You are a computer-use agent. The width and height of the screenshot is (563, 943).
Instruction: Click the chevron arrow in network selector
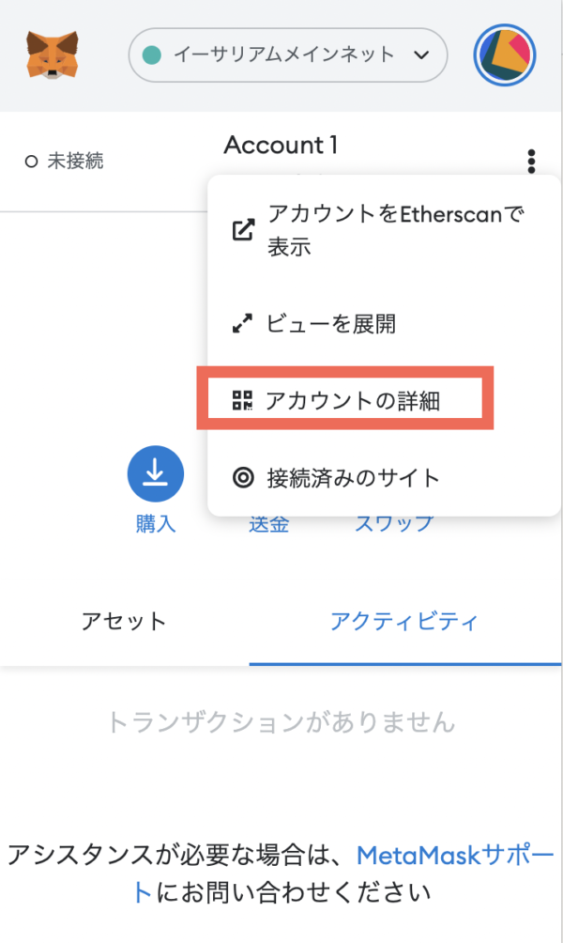point(422,55)
